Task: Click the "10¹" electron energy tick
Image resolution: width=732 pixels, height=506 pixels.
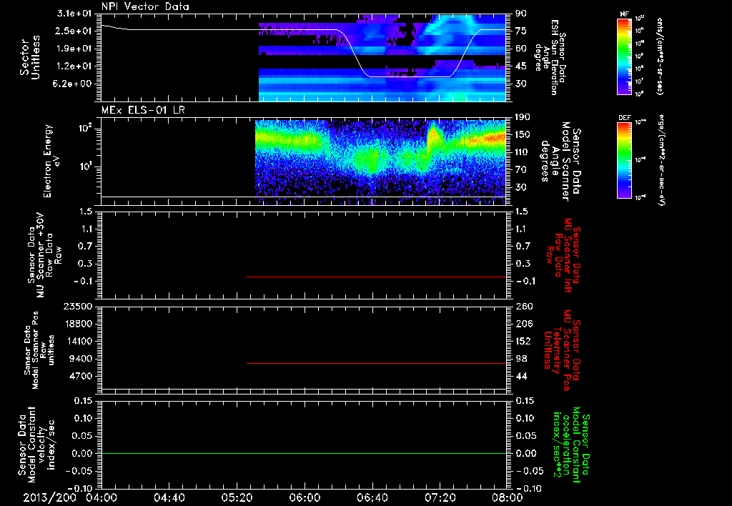Action: coord(84,167)
